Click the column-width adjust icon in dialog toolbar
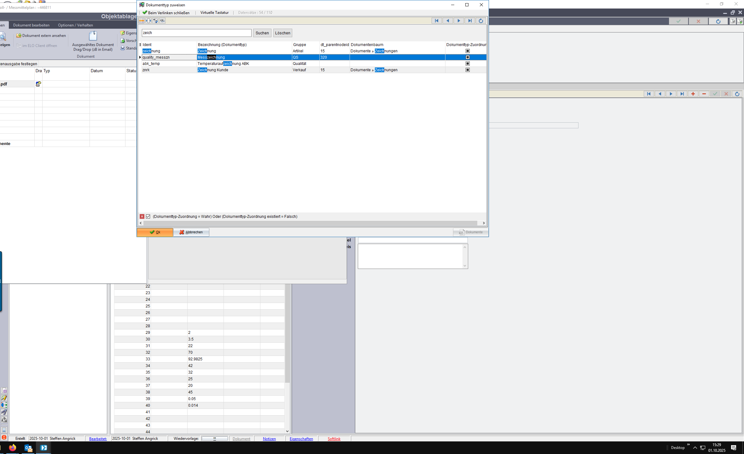 point(148,21)
